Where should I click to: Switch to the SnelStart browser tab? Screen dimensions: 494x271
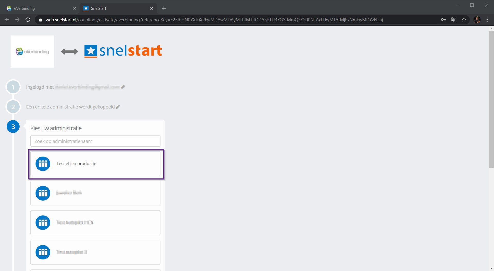(118, 8)
